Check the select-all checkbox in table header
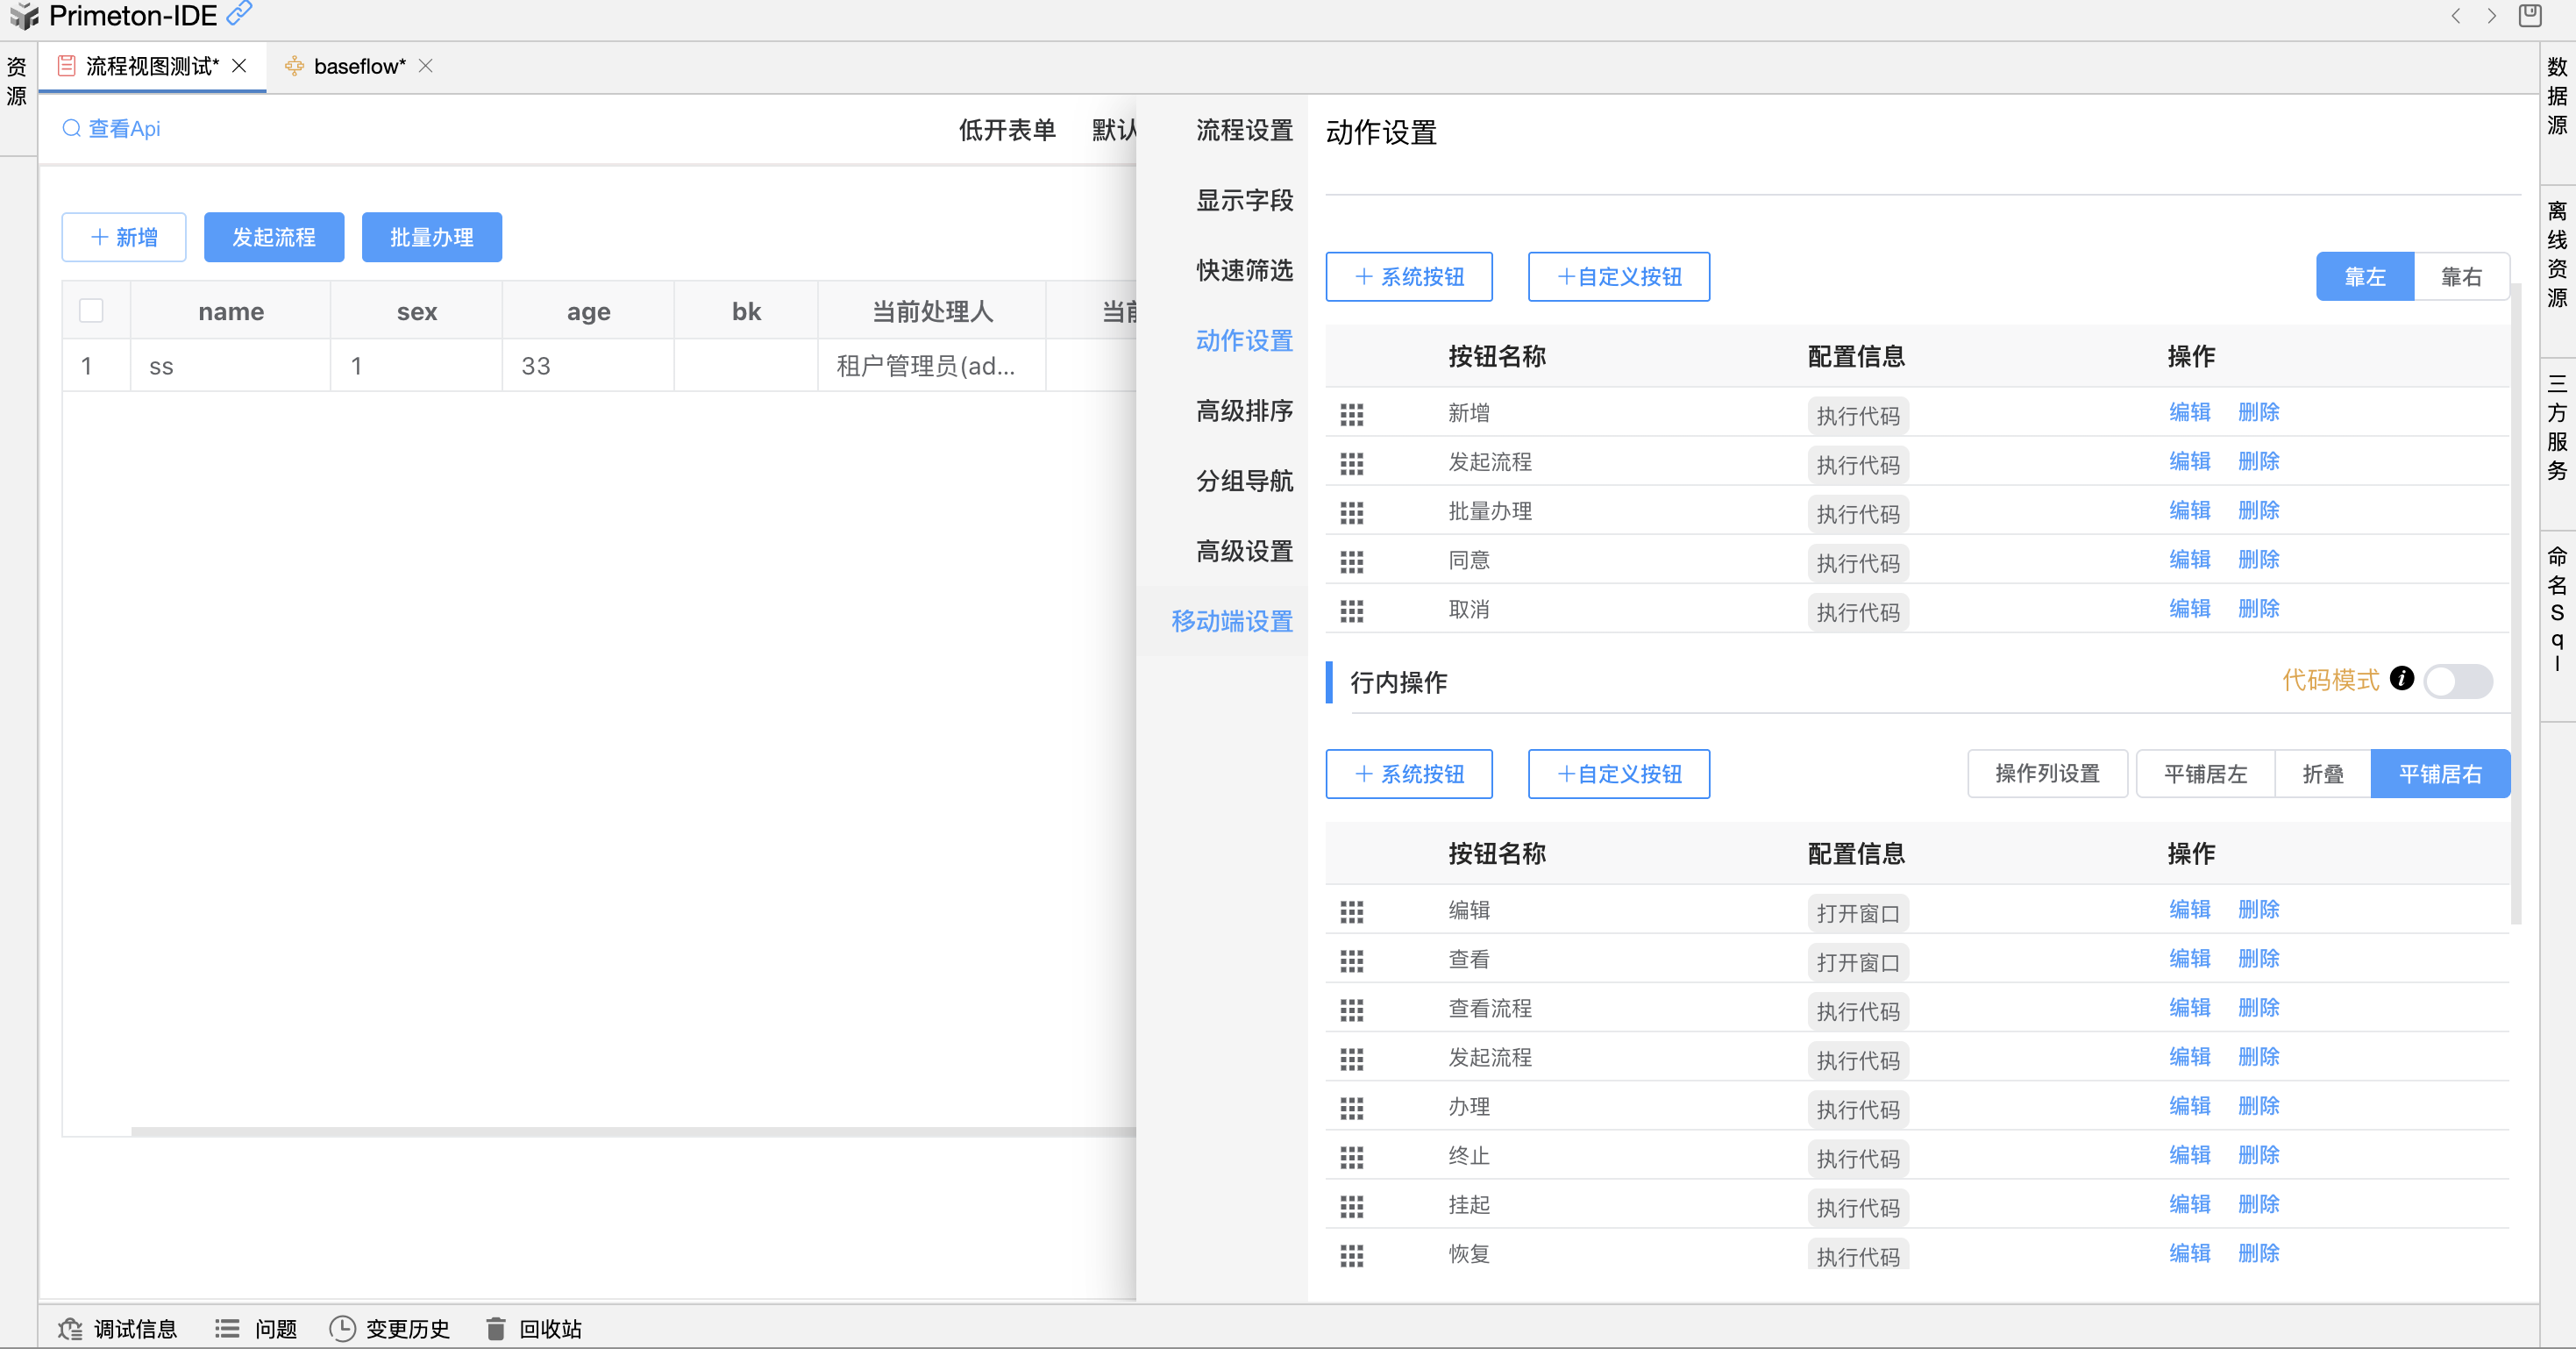2576x1349 pixels. point(91,311)
